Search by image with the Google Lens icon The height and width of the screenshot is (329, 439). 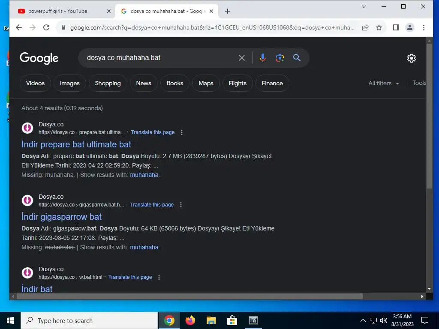[280, 58]
